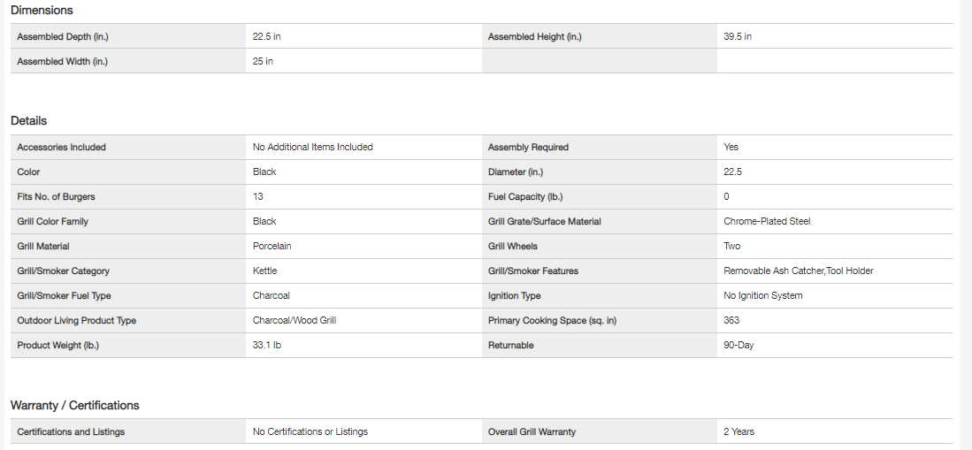Click the Assembly Required label
972x450 pixels.
point(528,148)
